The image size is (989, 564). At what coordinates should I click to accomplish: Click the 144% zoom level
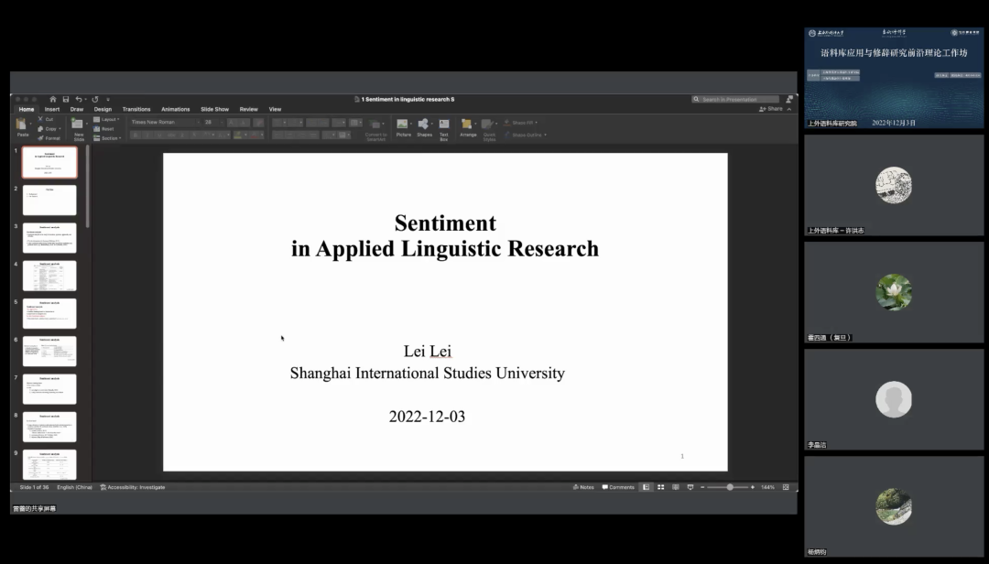pos(767,487)
